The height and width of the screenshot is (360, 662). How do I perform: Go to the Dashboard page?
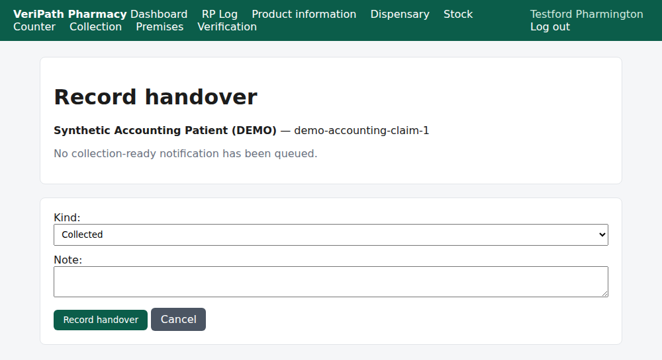point(159,14)
